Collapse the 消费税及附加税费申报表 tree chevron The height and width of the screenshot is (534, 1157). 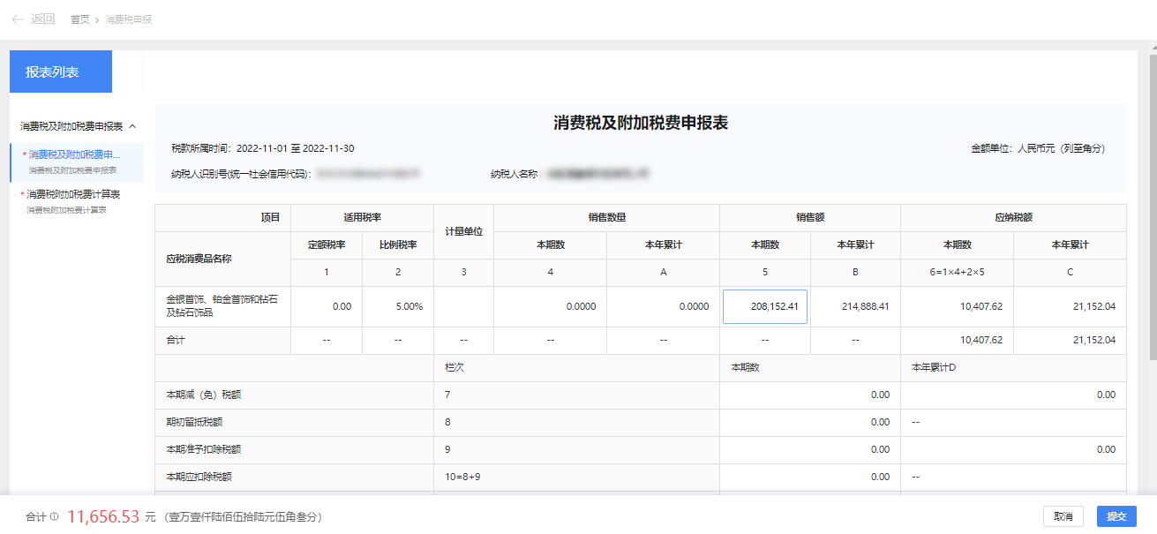coord(132,126)
